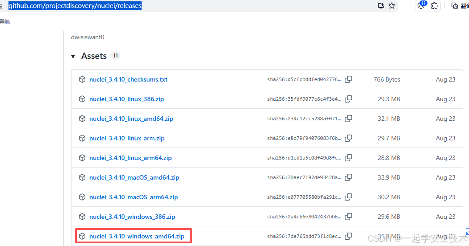The height and width of the screenshot is (246, 469).
Task: Click package icon beside macOS_arm64.zip
Action: (x=82, y=197)
